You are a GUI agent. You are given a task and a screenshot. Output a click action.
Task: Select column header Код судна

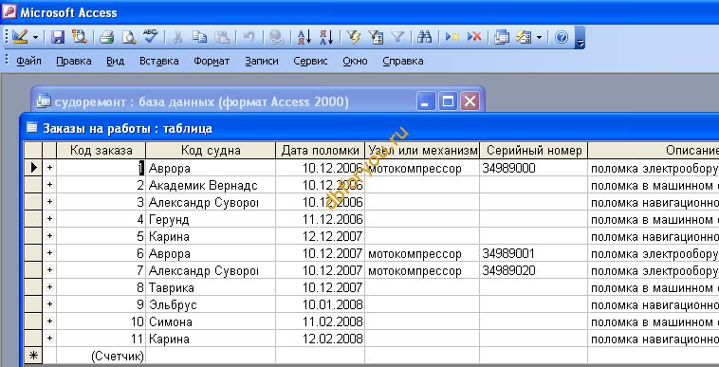[211, 150]
